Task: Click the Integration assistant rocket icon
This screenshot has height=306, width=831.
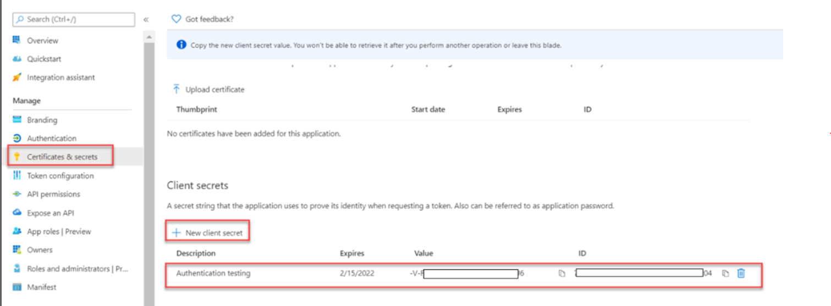Action: (17, 77)
